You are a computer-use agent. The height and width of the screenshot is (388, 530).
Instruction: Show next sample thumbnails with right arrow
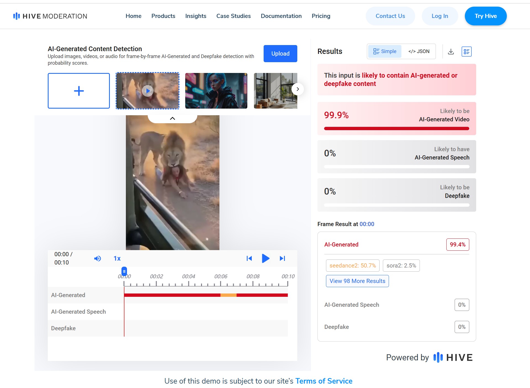298,89
